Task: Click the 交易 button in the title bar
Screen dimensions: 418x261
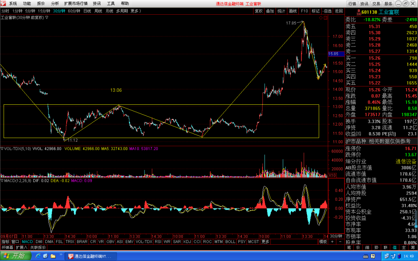Action: point(376,4)
